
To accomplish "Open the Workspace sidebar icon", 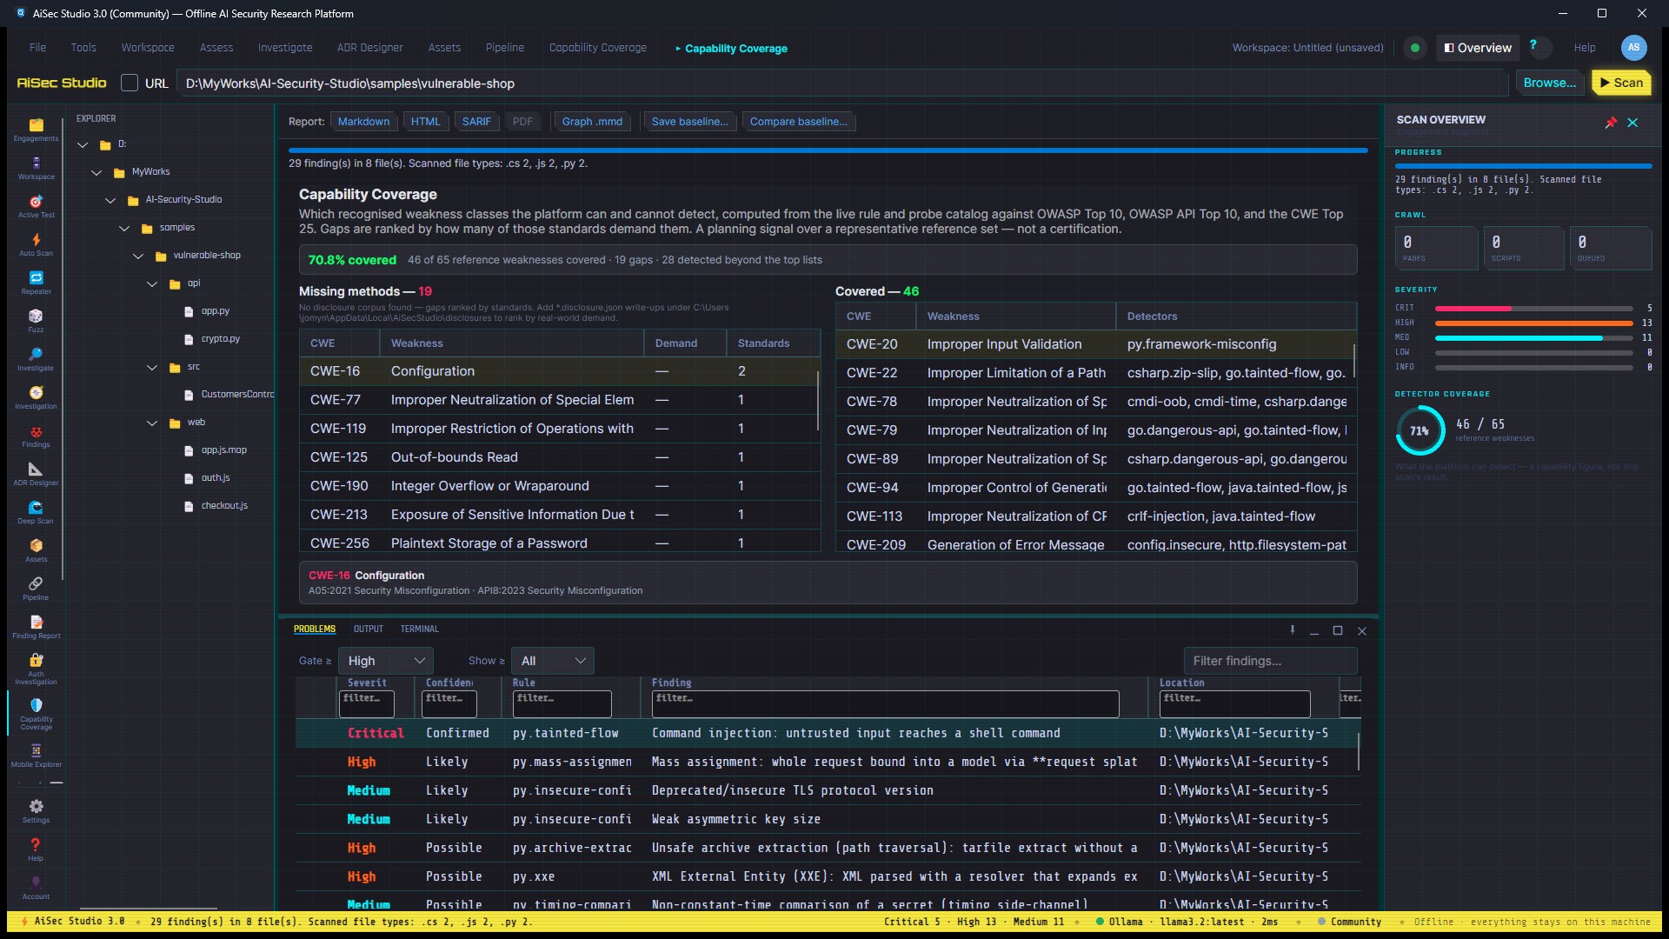I will (x=36, y=168).
